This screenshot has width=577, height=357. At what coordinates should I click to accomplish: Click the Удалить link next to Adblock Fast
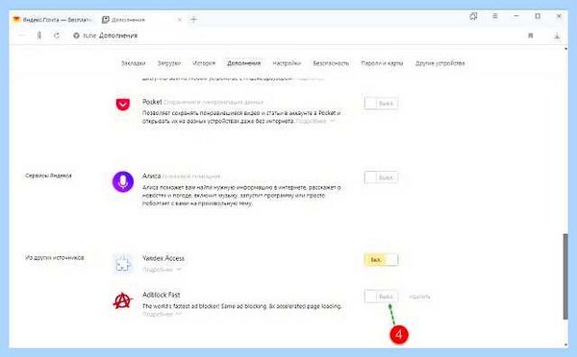[x=419, y=297]
